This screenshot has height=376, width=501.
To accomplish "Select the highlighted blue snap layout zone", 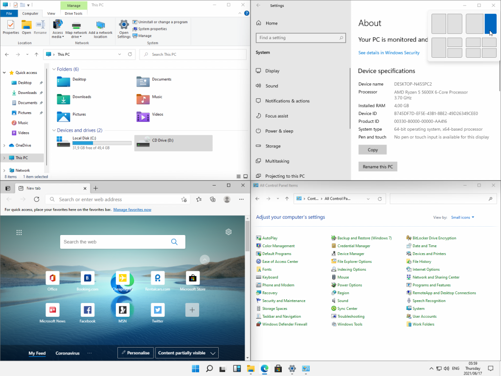I will point(490,24).
